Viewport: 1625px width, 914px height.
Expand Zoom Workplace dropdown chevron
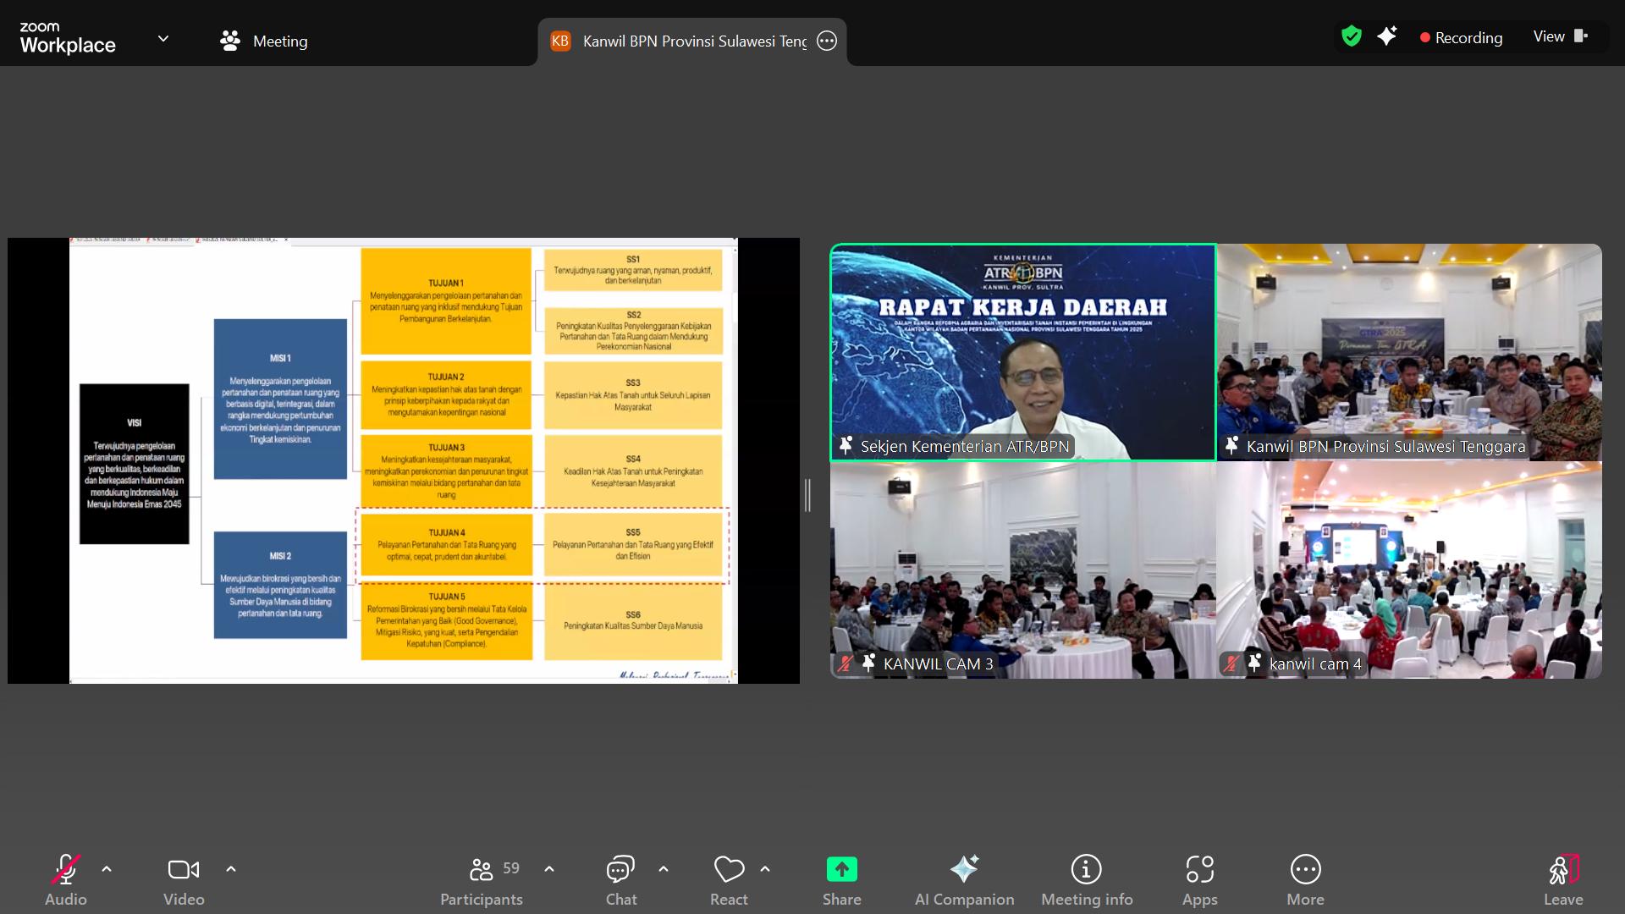[163, 39]
